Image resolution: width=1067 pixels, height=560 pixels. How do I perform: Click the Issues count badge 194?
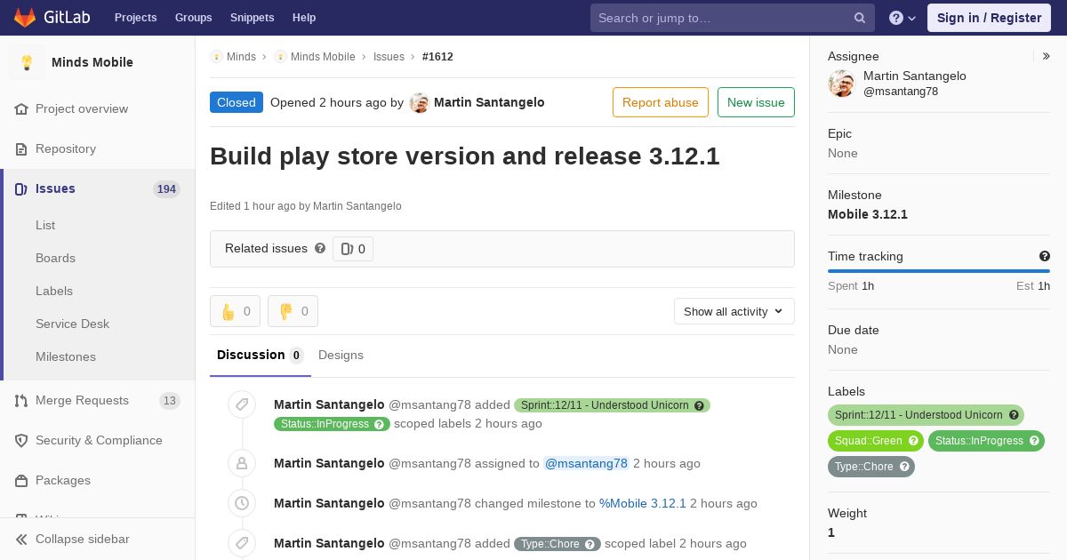pyautogui.click(x=166, y=189)
